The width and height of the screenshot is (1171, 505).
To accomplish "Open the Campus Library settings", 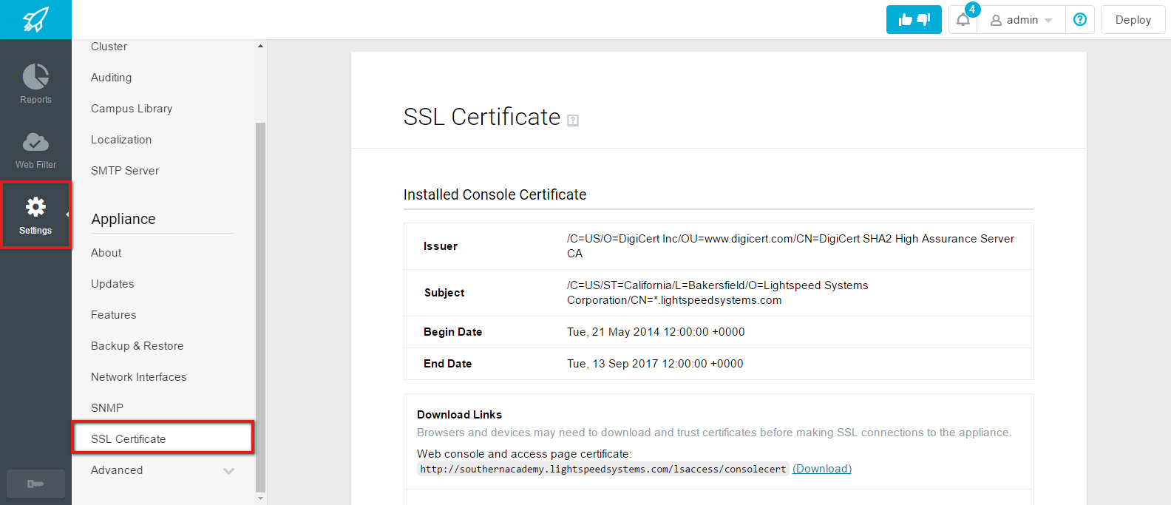I will [x=132, y=109].
